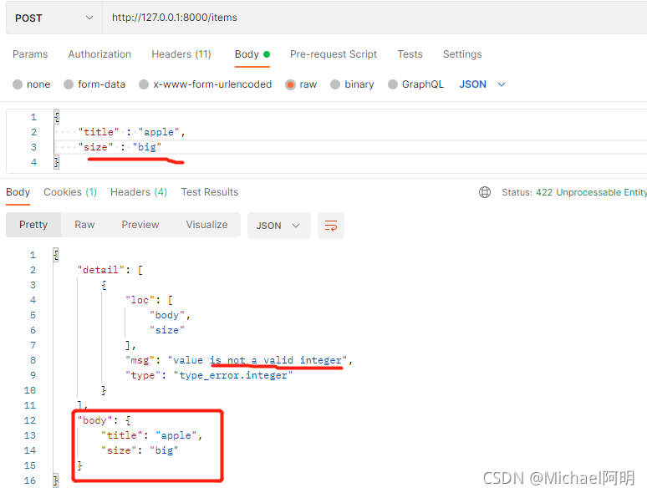
Task: Select the none body type
Action: tap(32, 84)
